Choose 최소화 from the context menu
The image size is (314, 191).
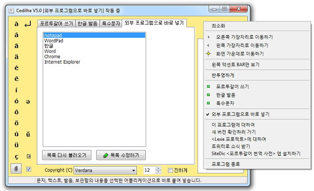pyautogui.click(x=257, y=26)
